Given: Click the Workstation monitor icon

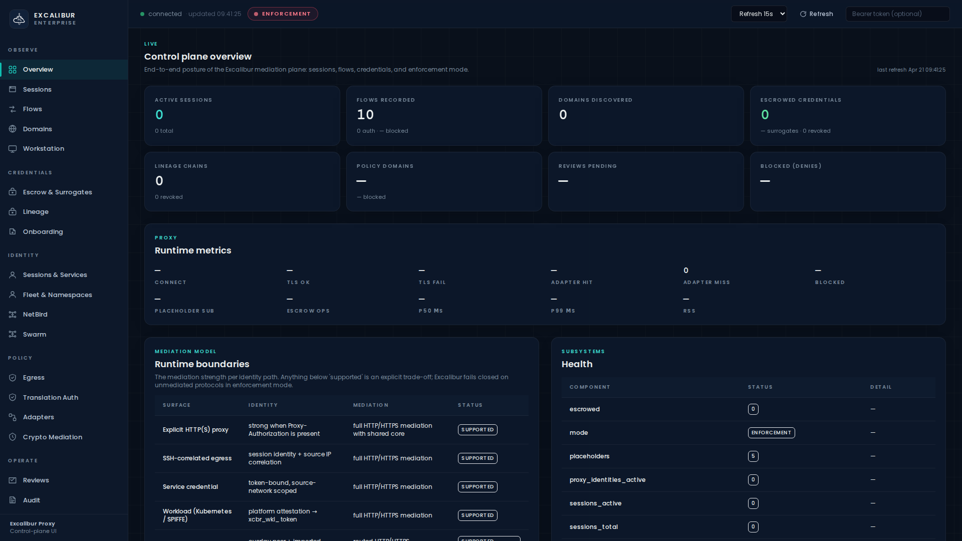Looking at the screenshot, I should 13,148.
